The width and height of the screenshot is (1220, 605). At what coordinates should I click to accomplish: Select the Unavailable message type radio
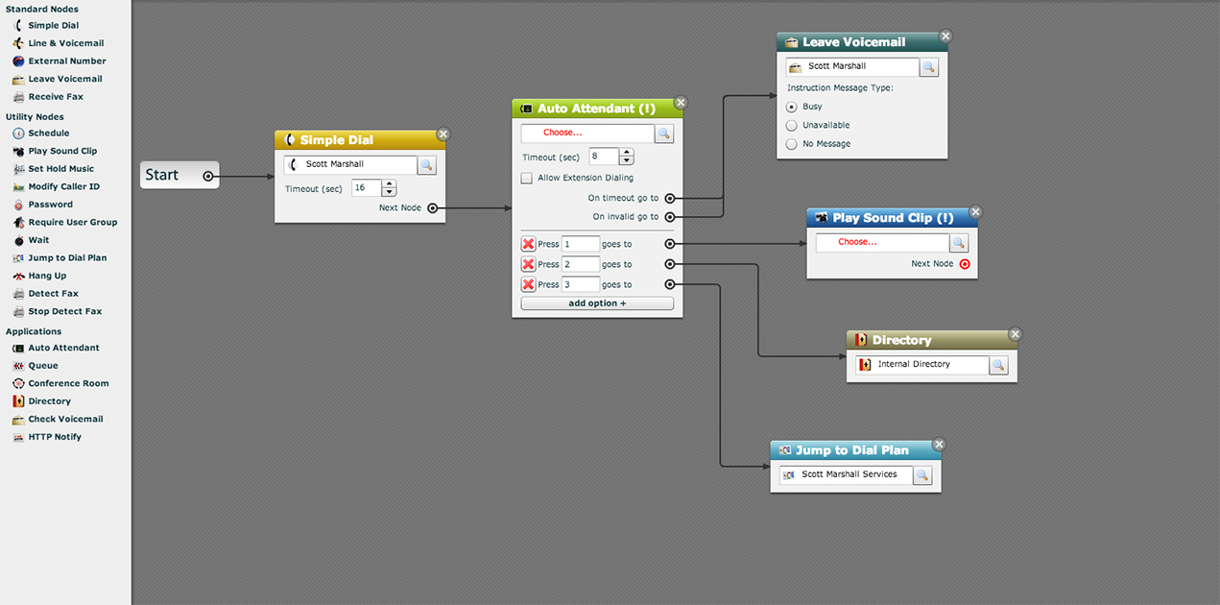[792, 126]
